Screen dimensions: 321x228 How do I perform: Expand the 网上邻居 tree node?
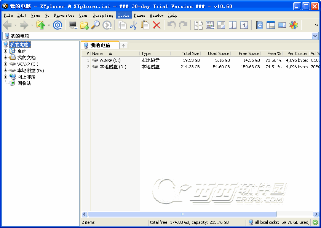pyautogui.click(x=6, y=77)
